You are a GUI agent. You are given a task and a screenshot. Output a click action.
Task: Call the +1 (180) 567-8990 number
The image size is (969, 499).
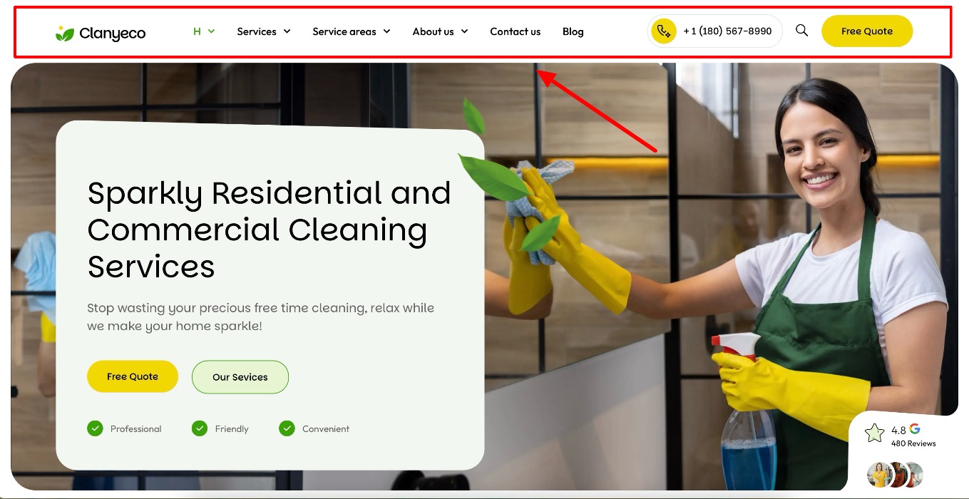pyautogui.click(x=727, y=31)
